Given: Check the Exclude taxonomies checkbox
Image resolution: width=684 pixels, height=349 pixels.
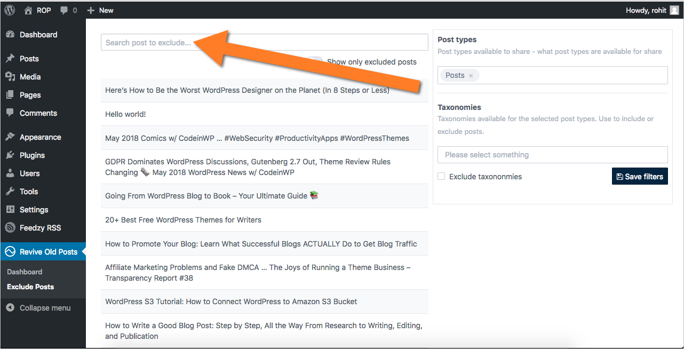Looking at the screenshot, I should (x=441, y=176).
